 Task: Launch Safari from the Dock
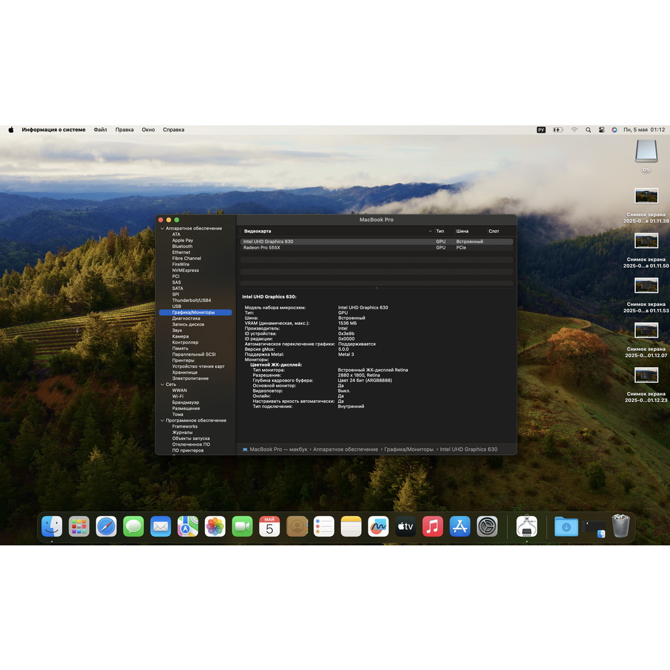pos(106,526)
